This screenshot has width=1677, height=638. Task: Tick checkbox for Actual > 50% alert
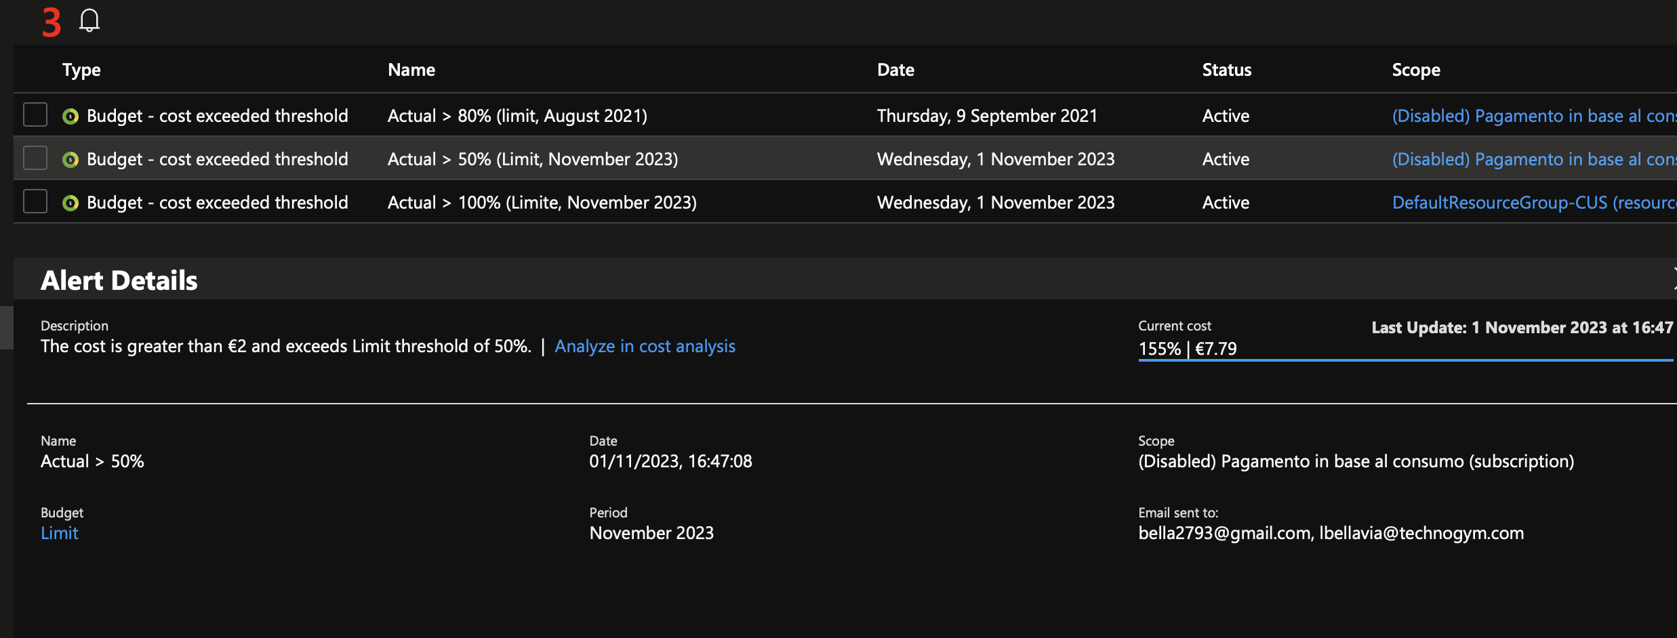(x=35, y=158)
